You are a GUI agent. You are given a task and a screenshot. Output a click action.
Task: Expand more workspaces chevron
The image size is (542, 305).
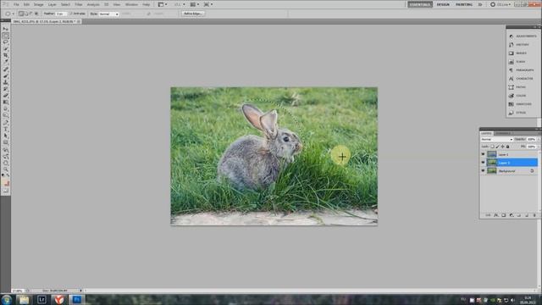tap(480, 4)
